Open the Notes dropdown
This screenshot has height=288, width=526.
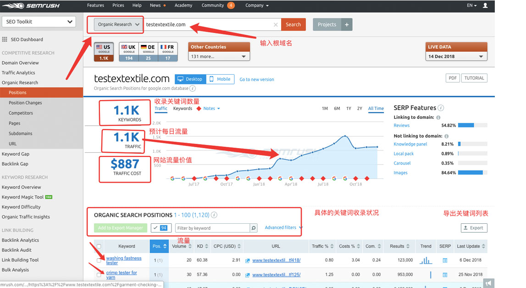[212, 109]
